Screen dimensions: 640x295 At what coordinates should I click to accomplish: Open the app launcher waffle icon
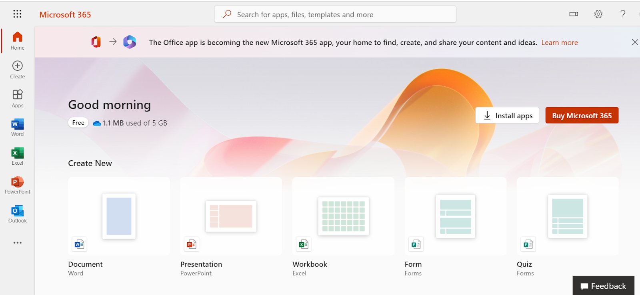17,14
